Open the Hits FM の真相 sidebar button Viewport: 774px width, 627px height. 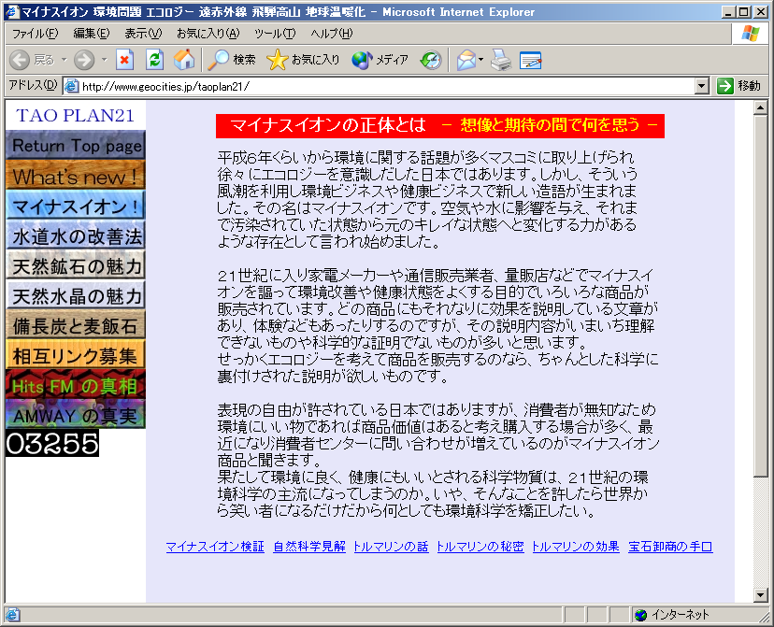click(76, 385)
